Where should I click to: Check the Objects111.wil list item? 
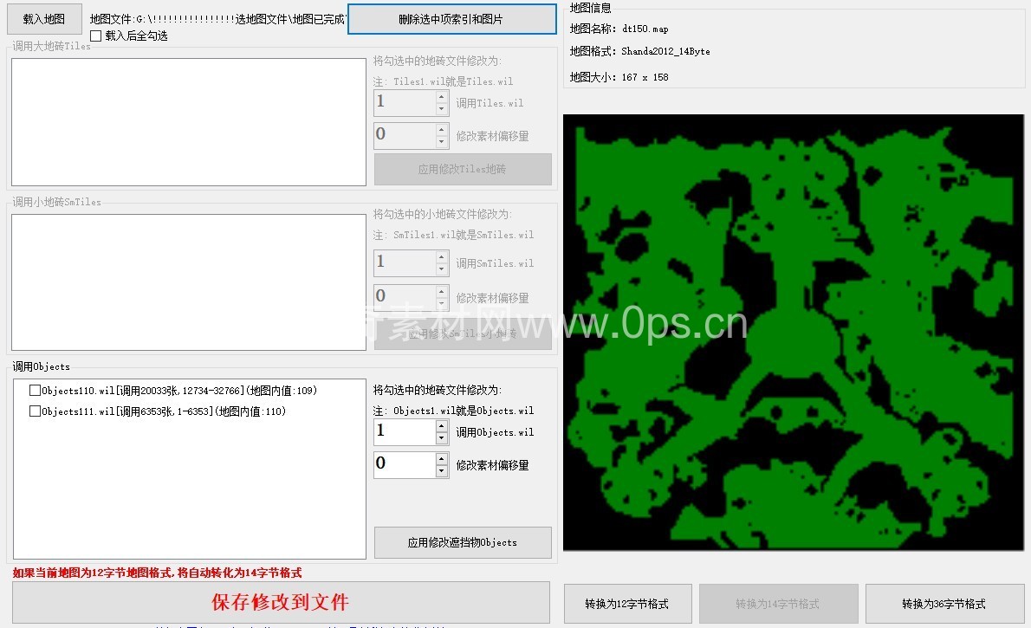click(36, 411)
